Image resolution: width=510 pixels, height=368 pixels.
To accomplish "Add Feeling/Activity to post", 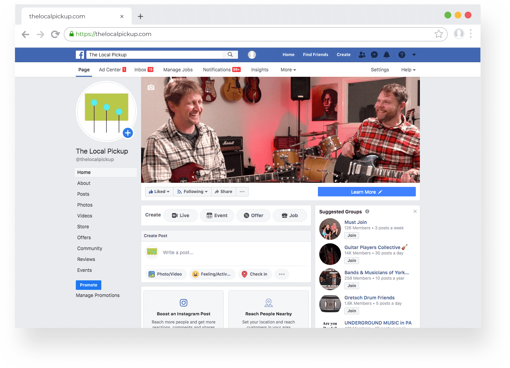I will [x=212, y=274].
